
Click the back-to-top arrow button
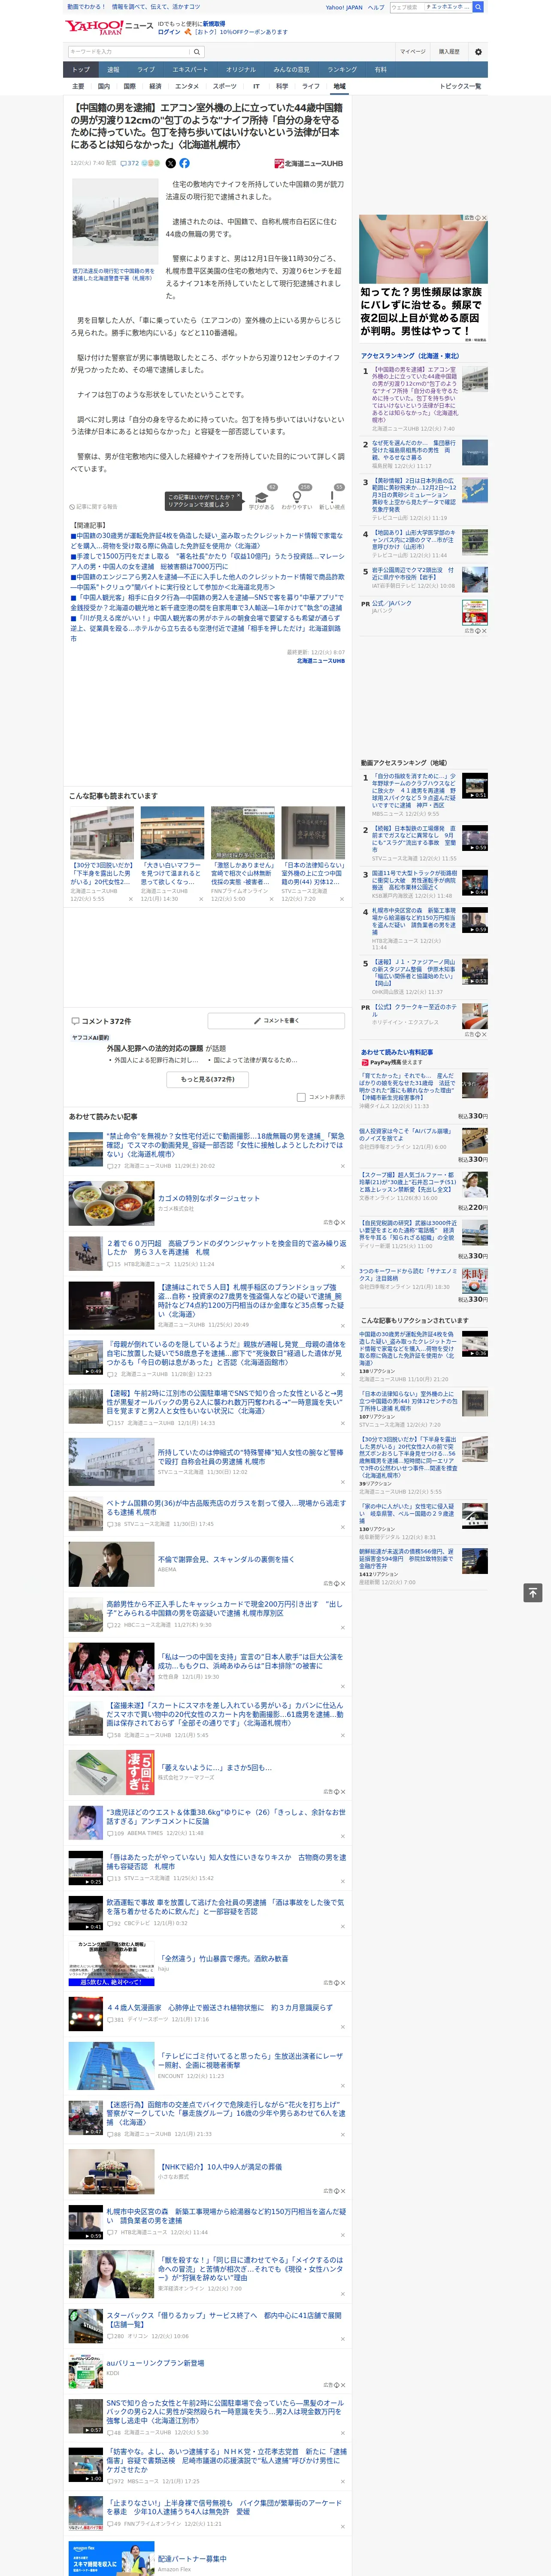pos(534,1593)
